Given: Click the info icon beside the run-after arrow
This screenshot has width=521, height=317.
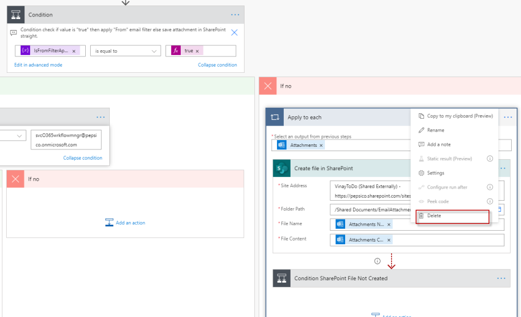Looking at the screenshot, I should click(378, 261).
